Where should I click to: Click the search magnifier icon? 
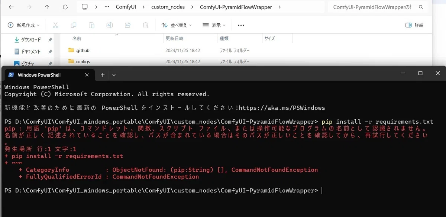[421, 7]
